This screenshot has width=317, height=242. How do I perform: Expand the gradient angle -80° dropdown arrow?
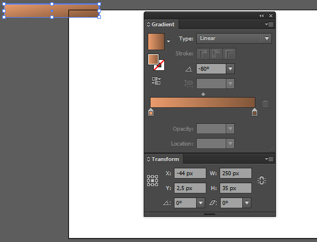pyautogui.click(x=230, y=69)
